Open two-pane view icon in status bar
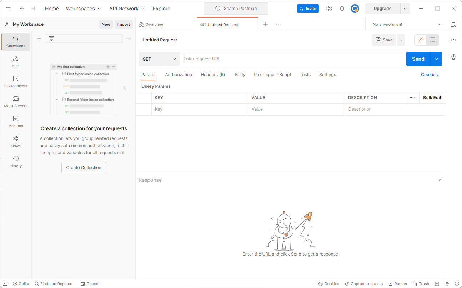 (x=437, y=284)
